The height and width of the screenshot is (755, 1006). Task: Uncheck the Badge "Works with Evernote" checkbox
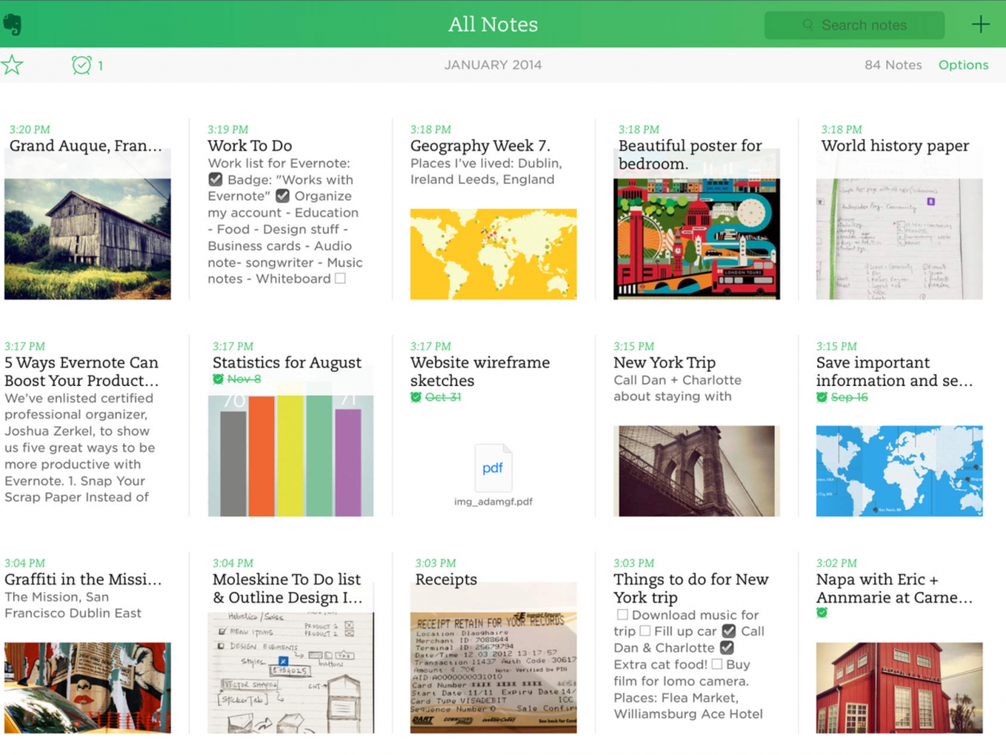215,180
